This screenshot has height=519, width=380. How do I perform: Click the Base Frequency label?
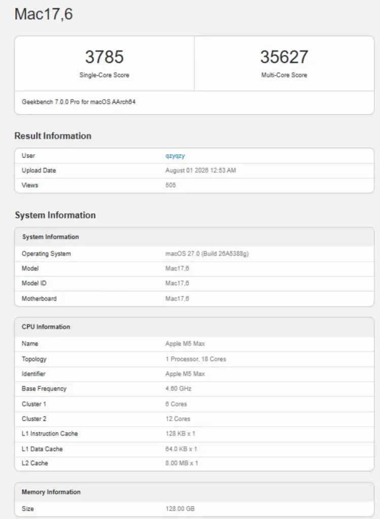point(44,389)
